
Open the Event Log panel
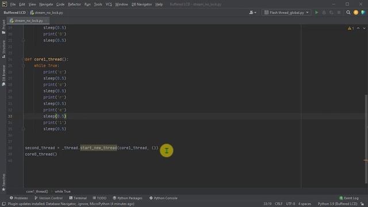coord(349,198)
